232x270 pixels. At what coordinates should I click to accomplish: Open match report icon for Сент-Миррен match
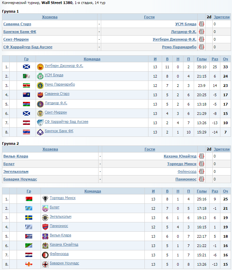(x=201, y=39)
